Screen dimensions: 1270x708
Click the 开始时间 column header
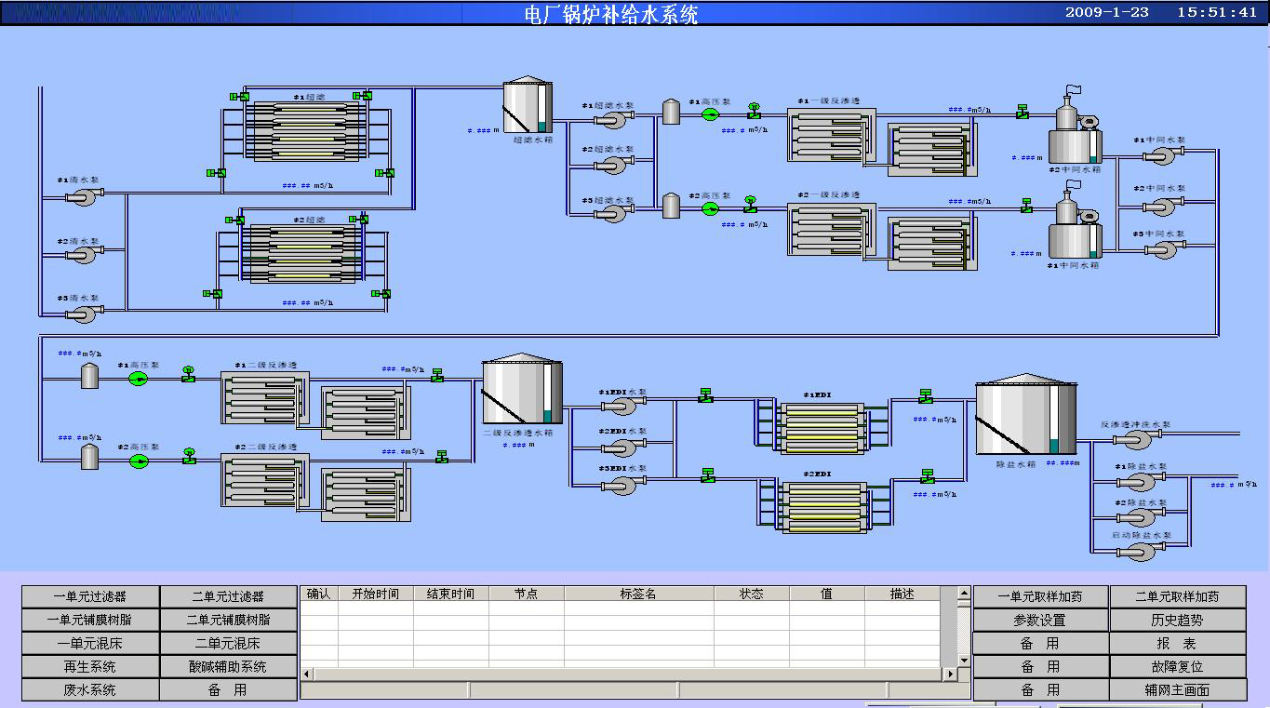pyautogui.click(x=375, y=594)
